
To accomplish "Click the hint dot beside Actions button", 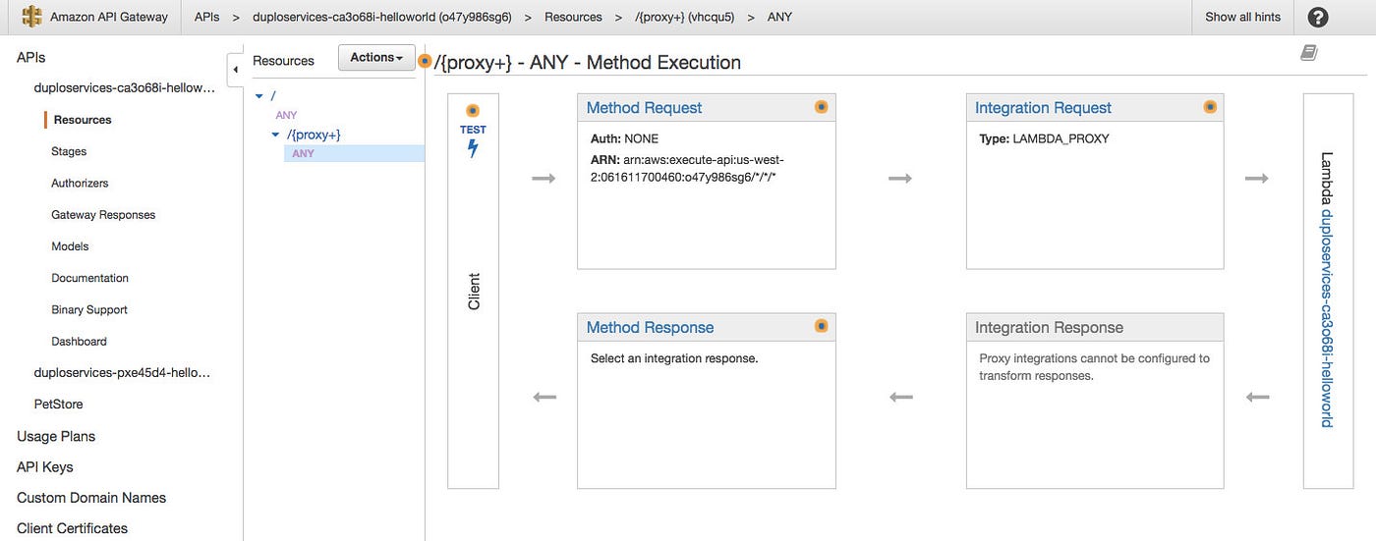I will pyautogui.click(x=425, y=61).
